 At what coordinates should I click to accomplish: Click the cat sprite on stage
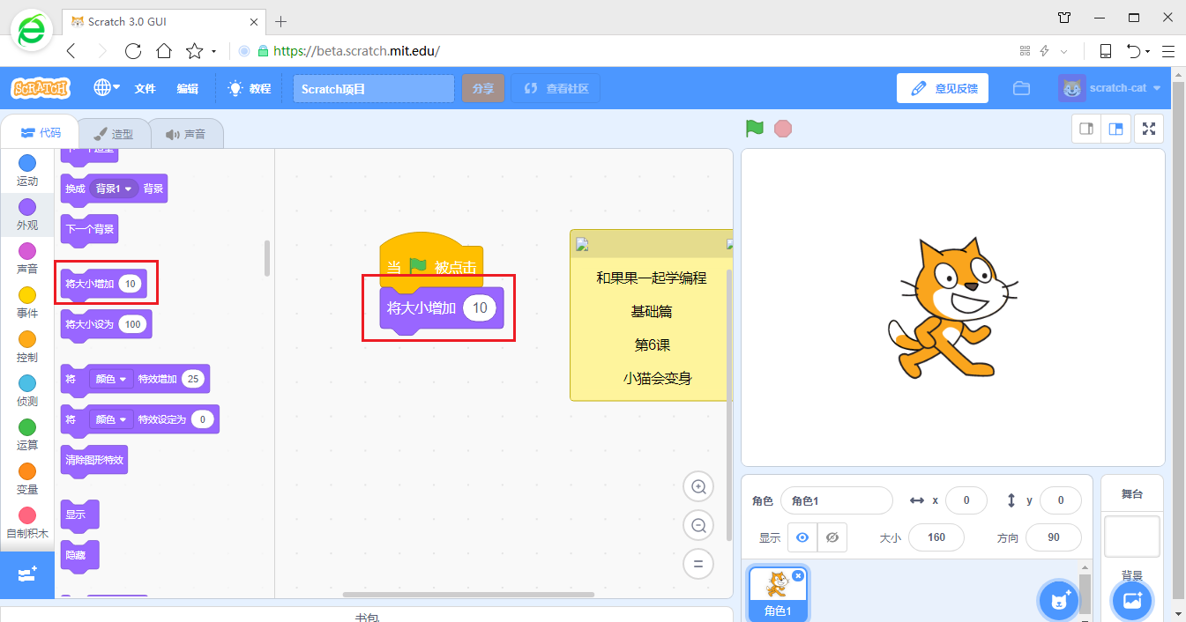[952, 307]
